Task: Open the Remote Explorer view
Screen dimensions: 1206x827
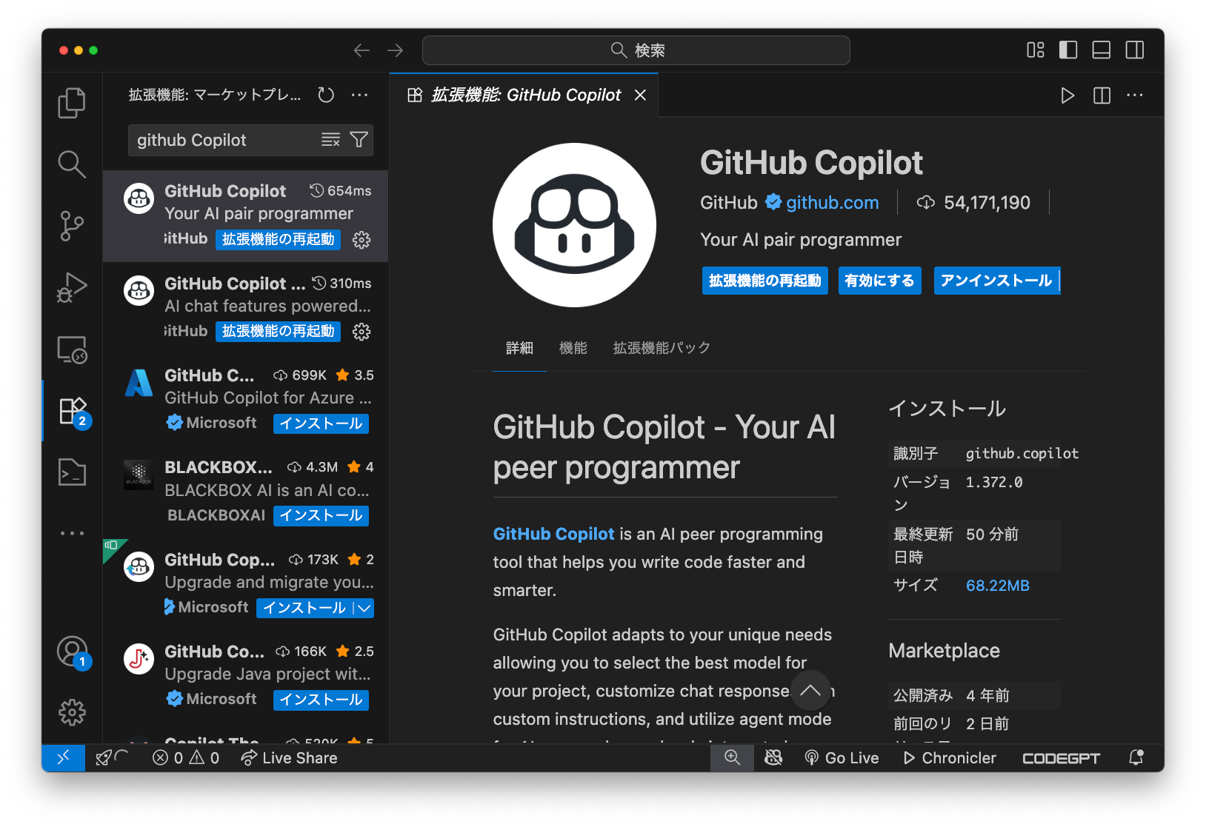Action: [72, 349]
